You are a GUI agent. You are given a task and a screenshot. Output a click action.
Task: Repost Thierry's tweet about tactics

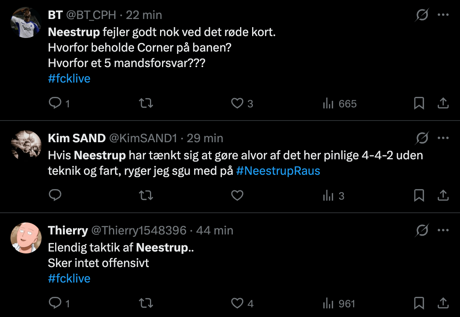pos(146,303)
